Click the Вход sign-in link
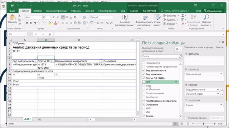 coord(198,11)
